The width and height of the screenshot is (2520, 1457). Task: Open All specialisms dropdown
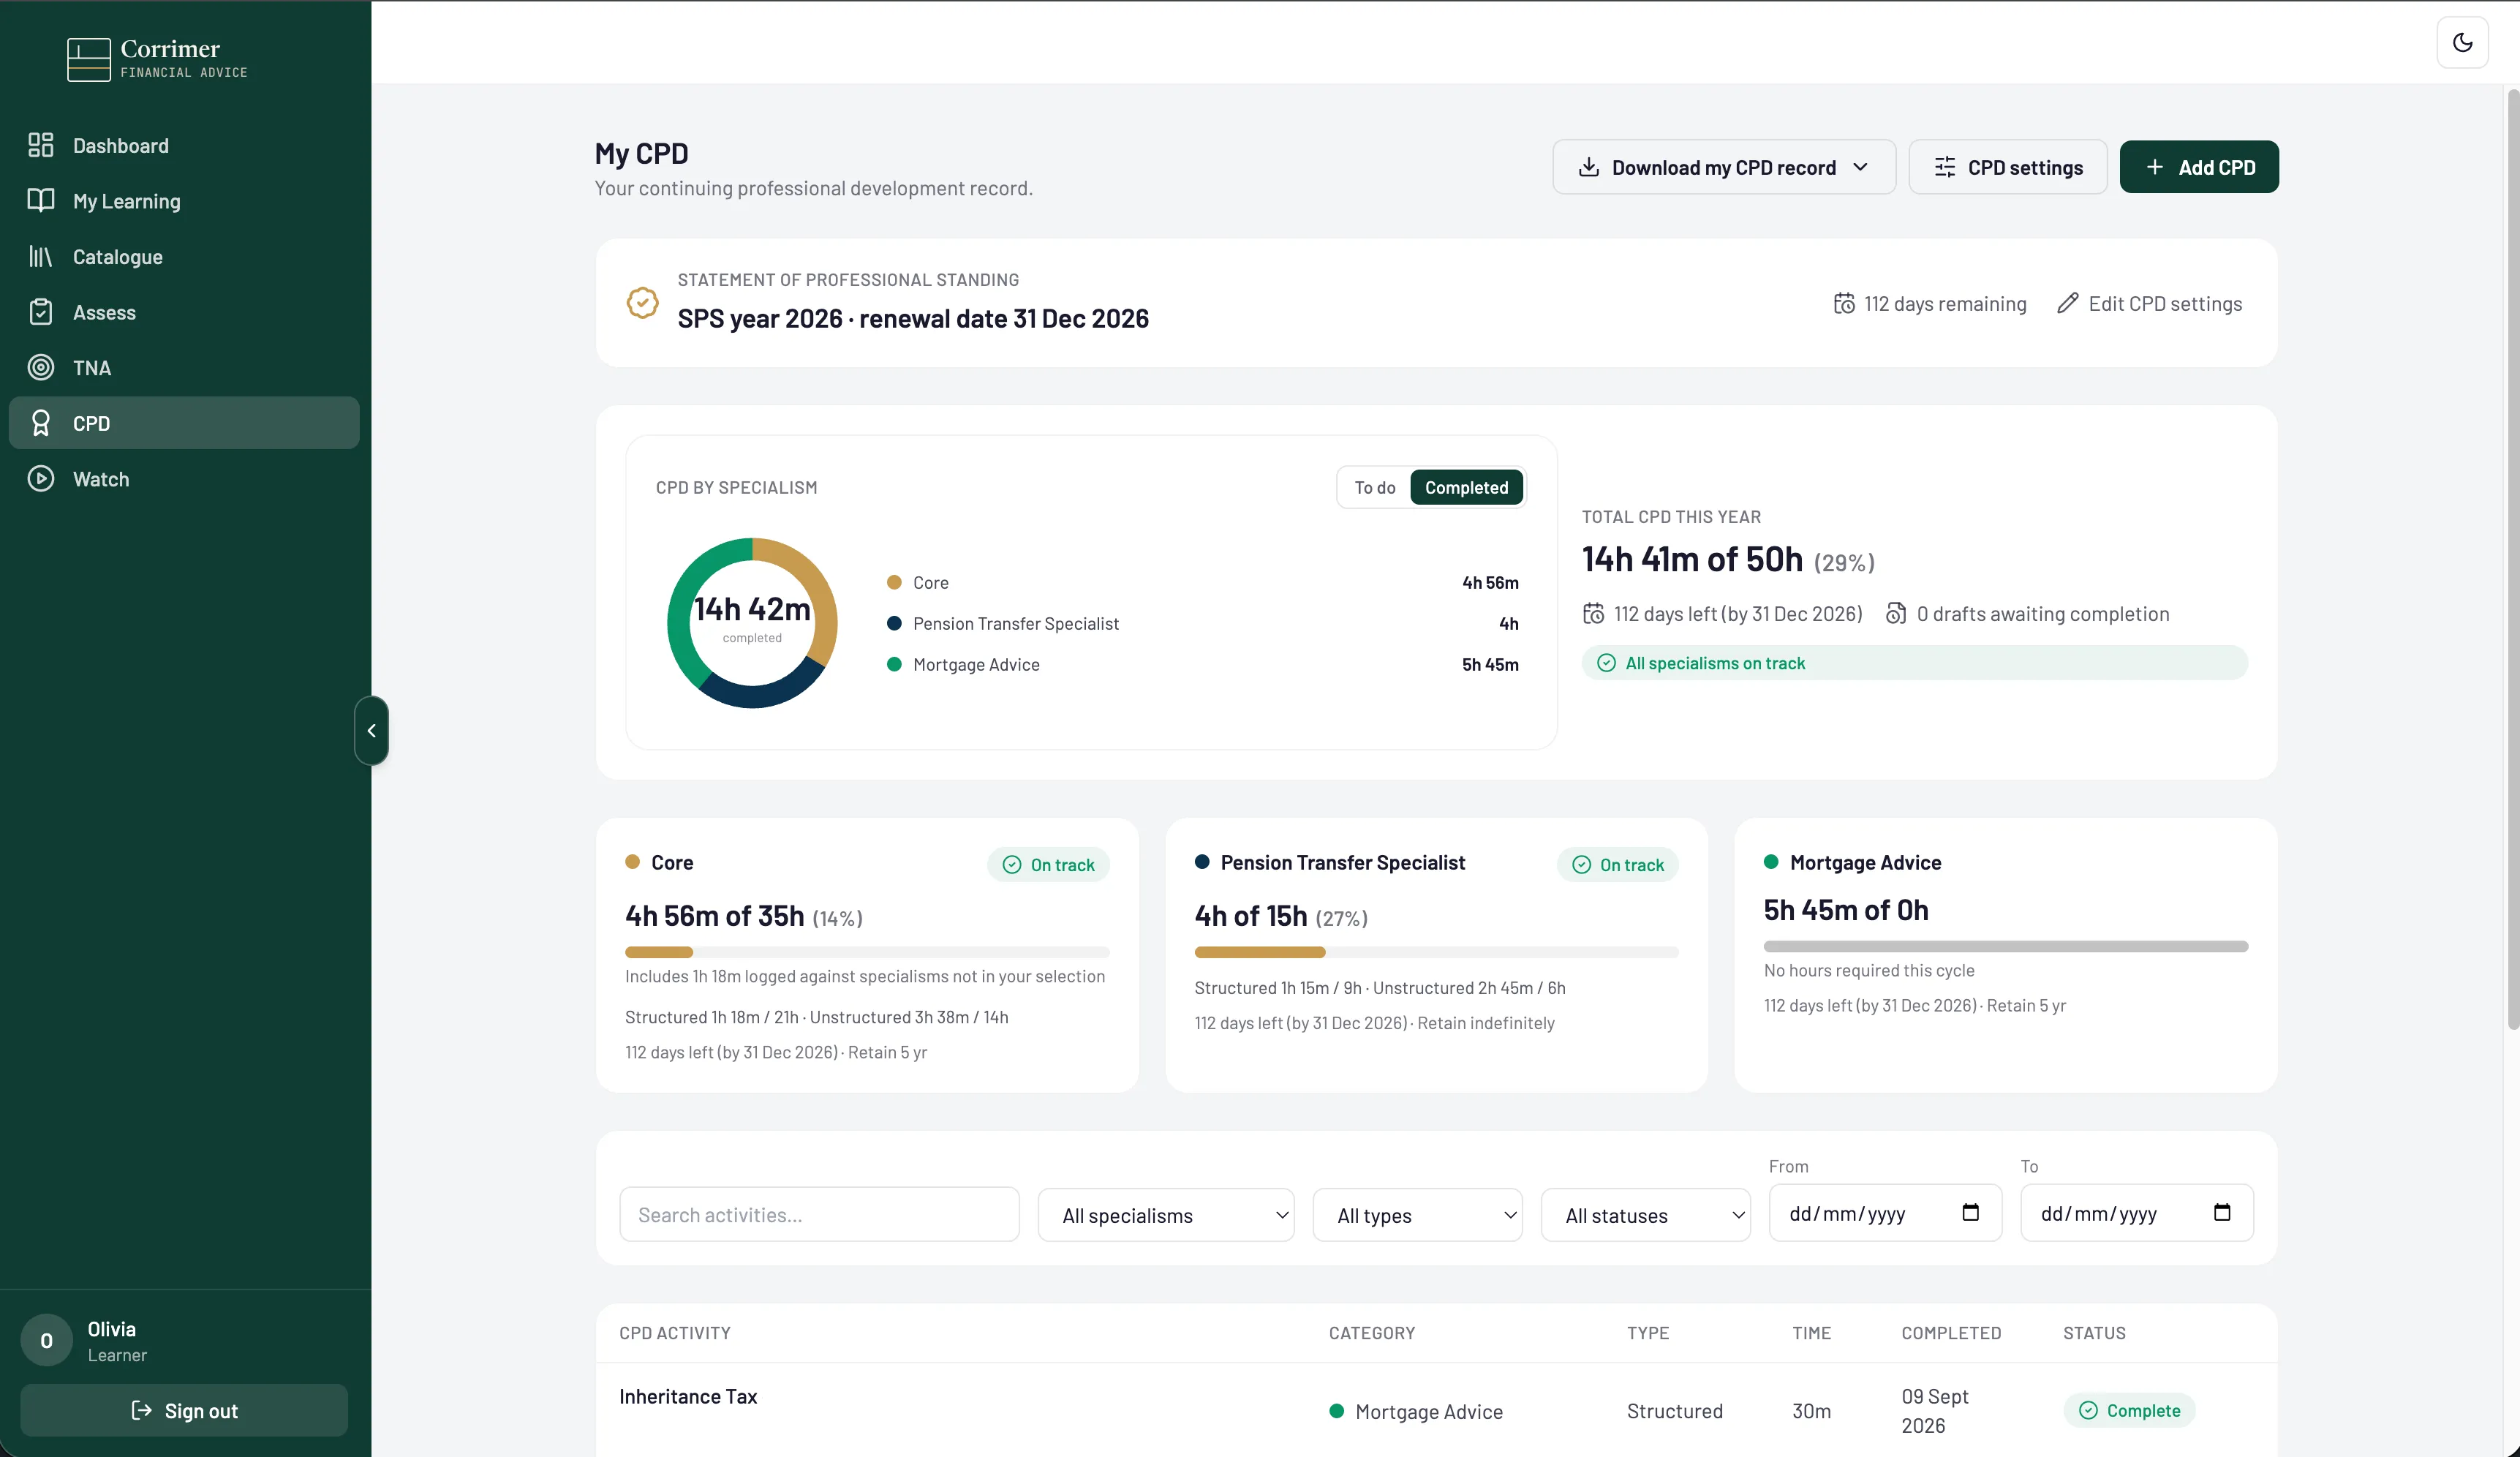coord(1166,1215)
